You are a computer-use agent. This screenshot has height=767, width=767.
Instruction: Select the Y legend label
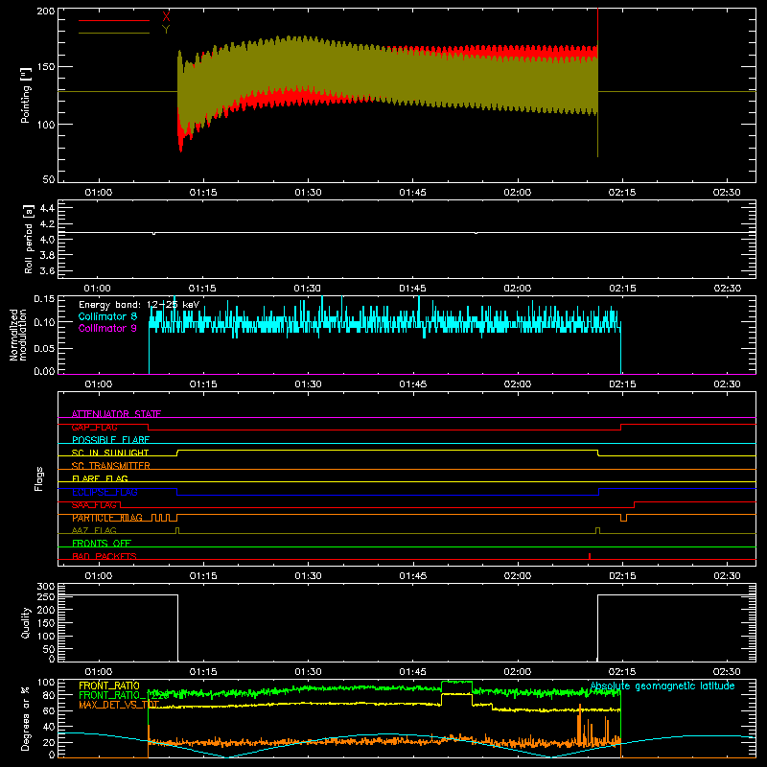166,30
